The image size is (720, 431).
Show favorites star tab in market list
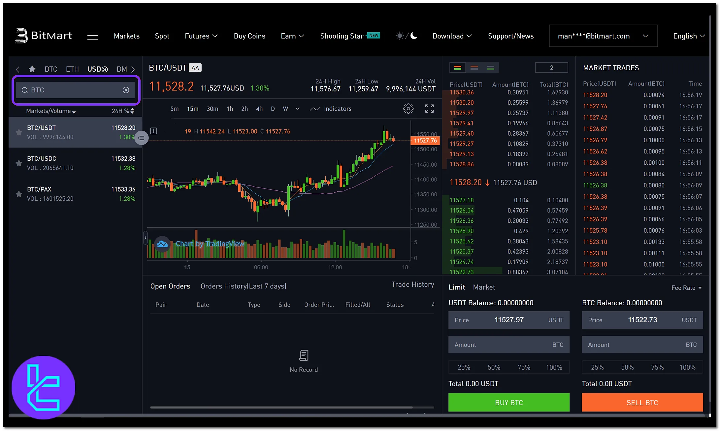coord(32,69)
